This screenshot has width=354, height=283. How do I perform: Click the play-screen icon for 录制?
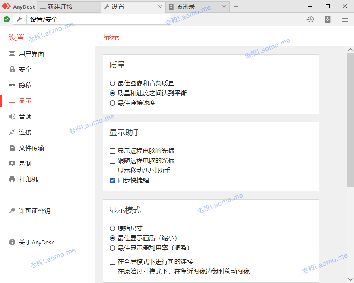pyautogui.click(x=12, y=164)
